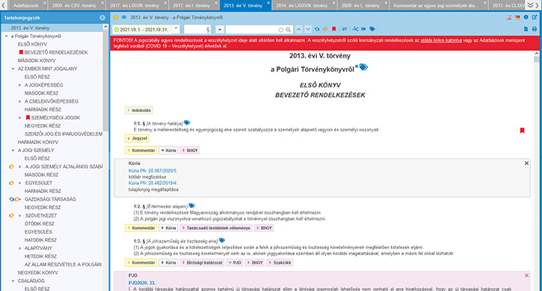
Task: Expand the SZEMÉLYISÉGI JOGOK tree node
Action: click(x=19, y=118)
